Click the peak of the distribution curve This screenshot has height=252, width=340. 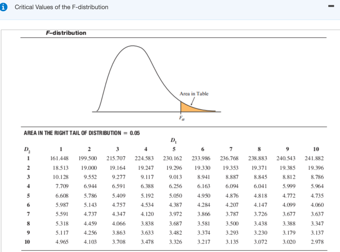[132, 46]
